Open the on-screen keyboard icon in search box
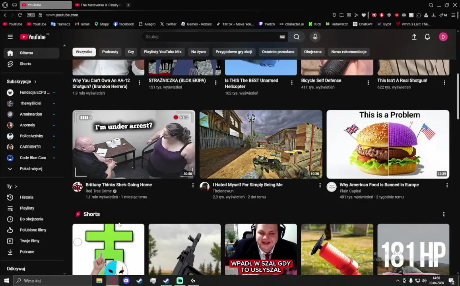 [282, 37]
